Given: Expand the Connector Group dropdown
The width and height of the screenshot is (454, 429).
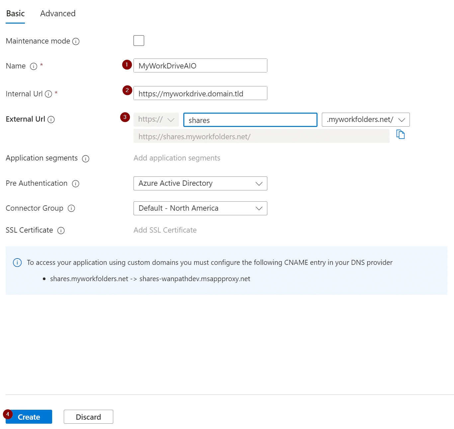Looking at the screenshot, I should point(200,208).
